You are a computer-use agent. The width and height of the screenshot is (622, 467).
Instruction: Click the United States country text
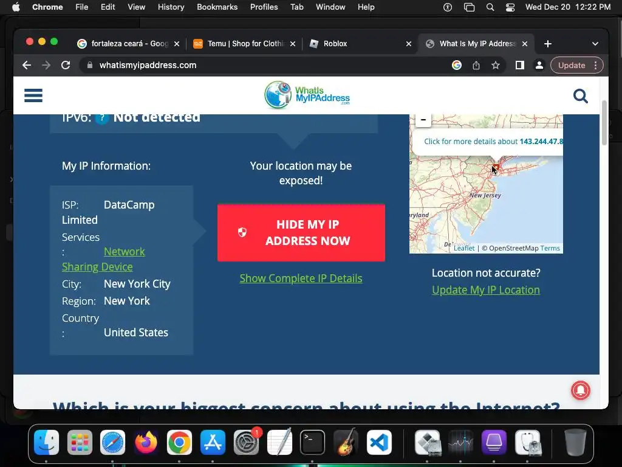click(x=136, y=333)
